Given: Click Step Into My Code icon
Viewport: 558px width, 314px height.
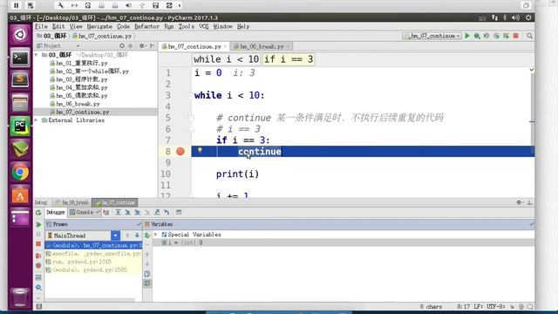Looking at the screenshot, I should click(137, 212).
